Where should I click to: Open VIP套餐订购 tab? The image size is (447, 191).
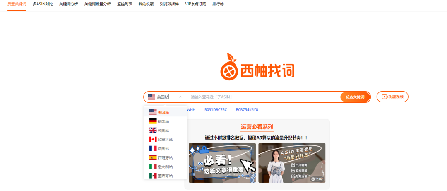click(195, 4)
